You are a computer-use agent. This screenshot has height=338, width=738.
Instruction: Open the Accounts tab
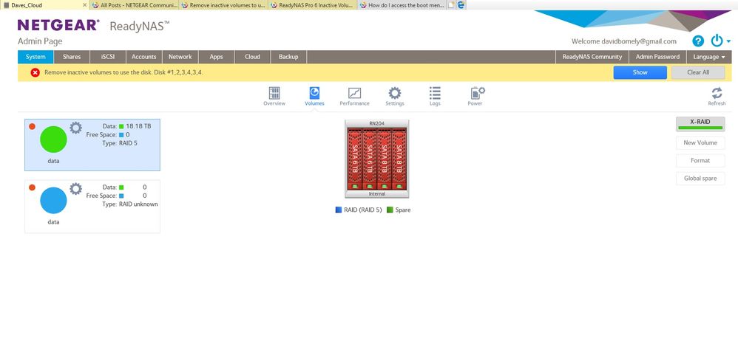(x=144, y=57)
